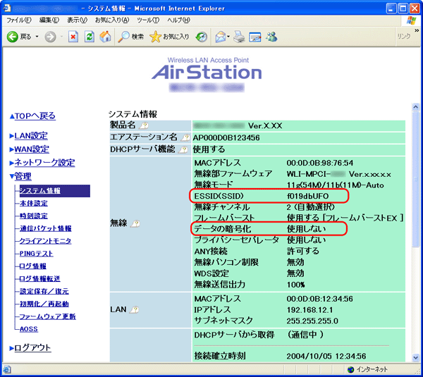
Task: Select the LAN IP address 192.168.12.1
Action: 309,310
